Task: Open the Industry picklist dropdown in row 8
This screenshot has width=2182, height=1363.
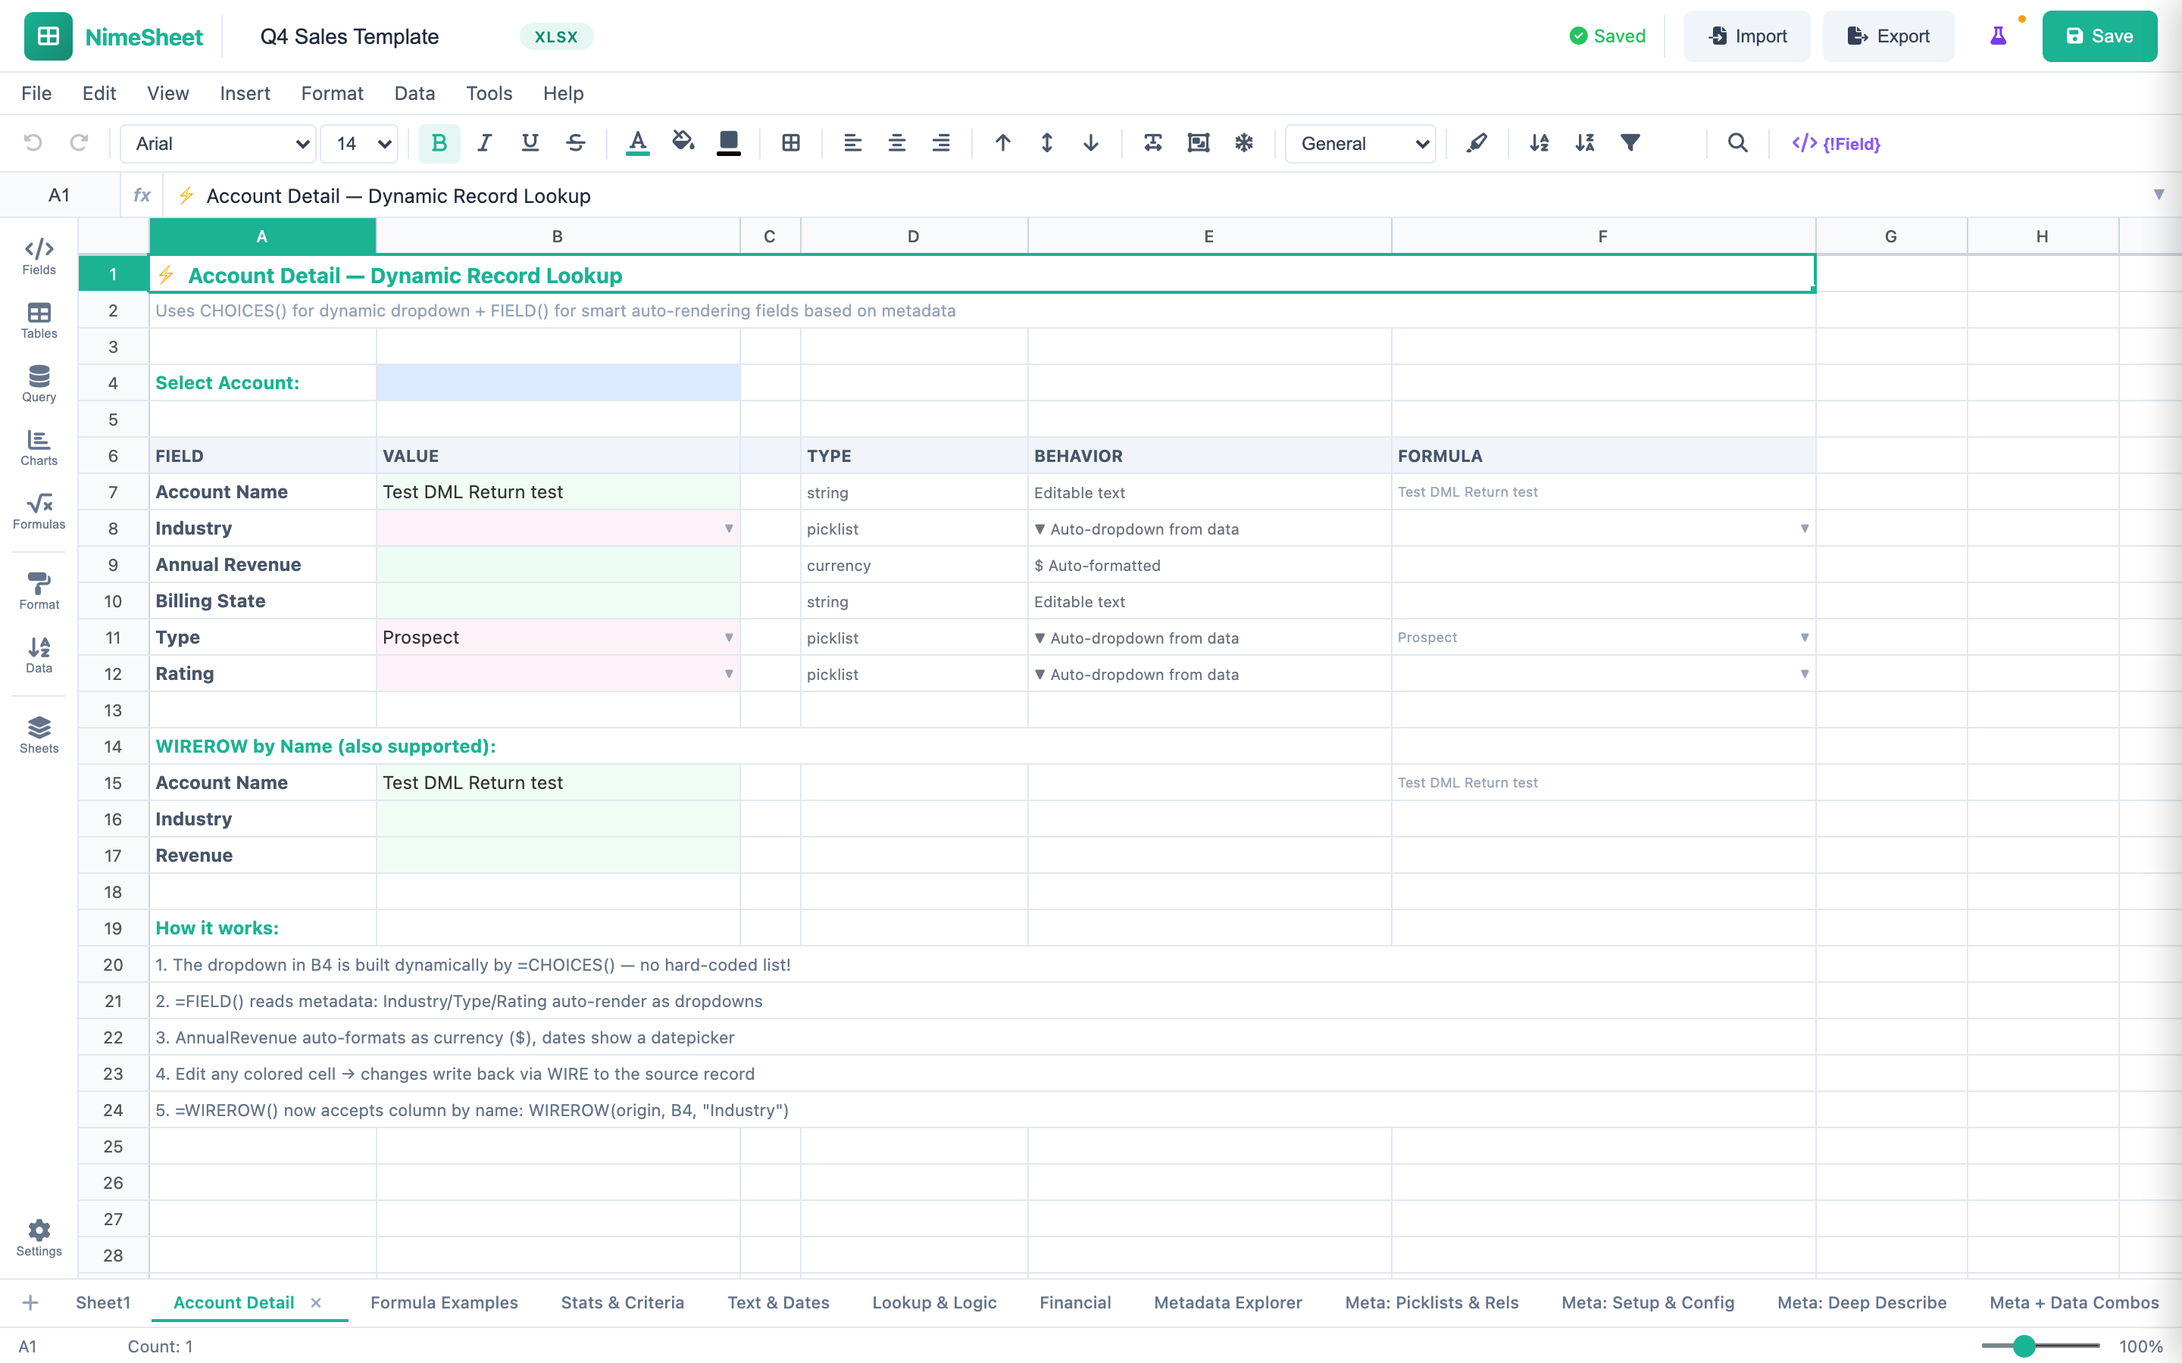Action: coord(729,529)
